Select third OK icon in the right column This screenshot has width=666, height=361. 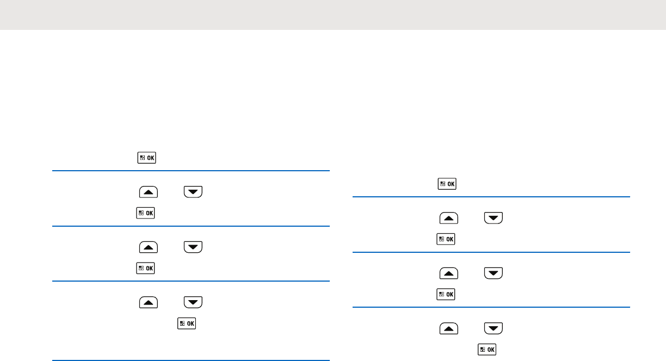click(x=447, y=294)
